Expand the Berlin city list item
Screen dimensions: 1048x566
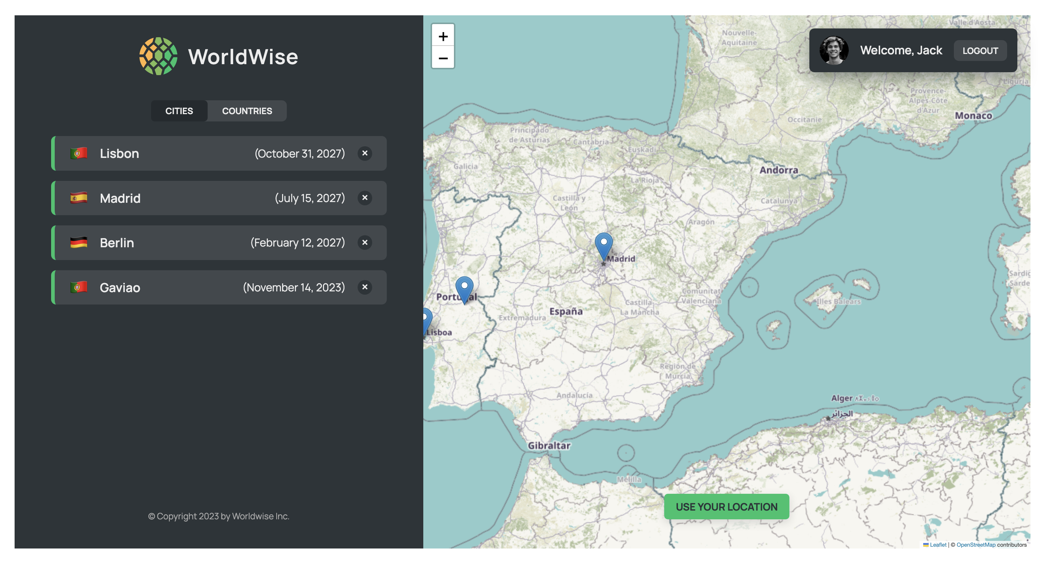click(218, 242)
